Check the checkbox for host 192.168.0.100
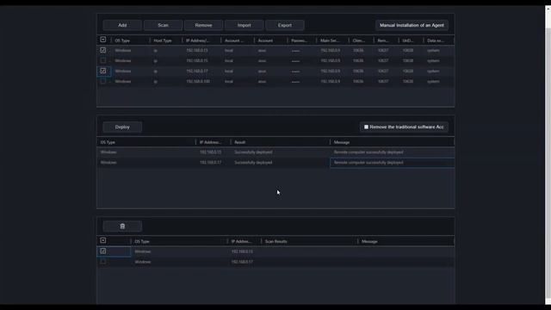This screenshot has height=310, width=551. point(103,81)
